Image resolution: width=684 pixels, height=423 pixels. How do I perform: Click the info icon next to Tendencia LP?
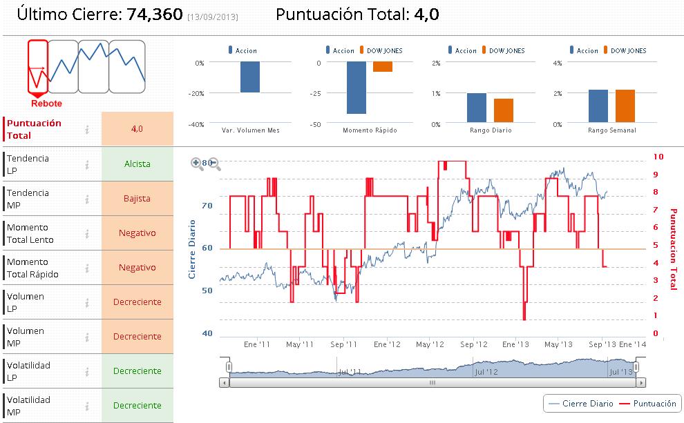(x=87, y=165)
